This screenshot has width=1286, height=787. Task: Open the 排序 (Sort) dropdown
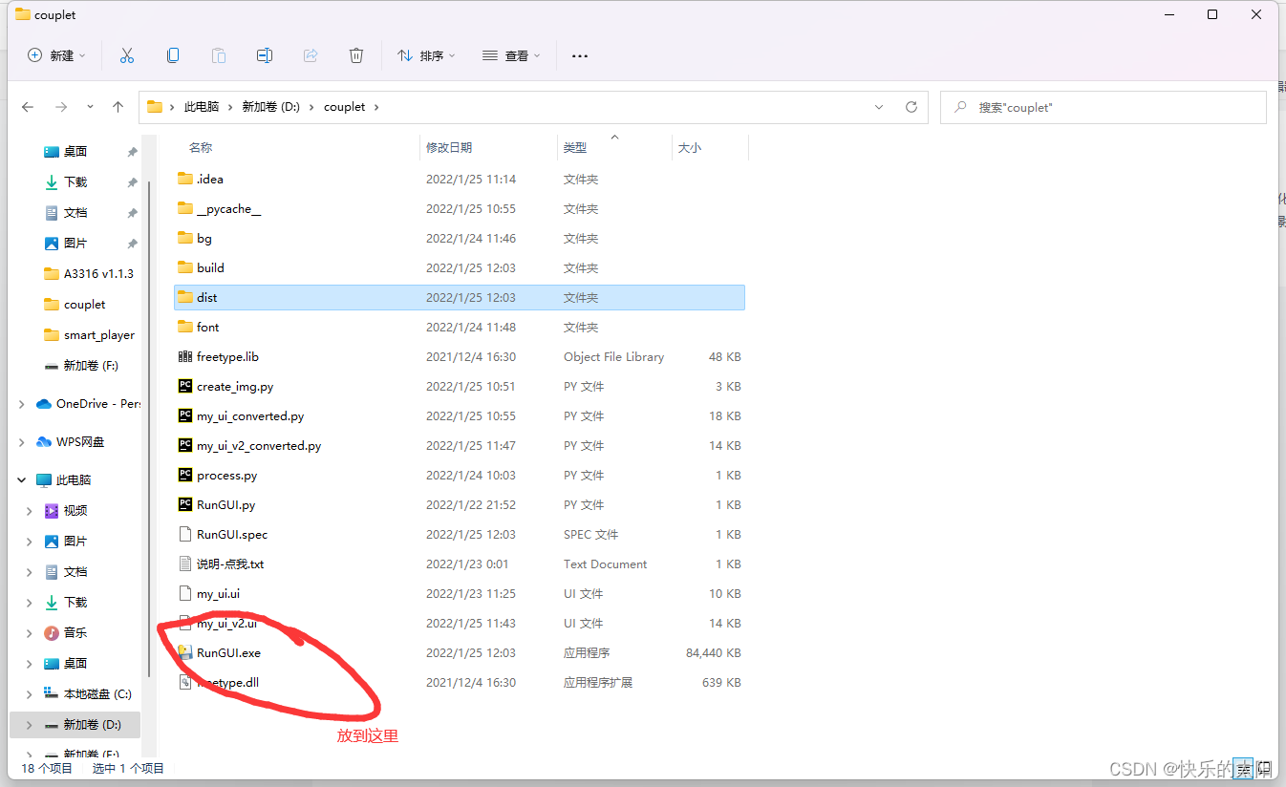click(x=426, y=55)
